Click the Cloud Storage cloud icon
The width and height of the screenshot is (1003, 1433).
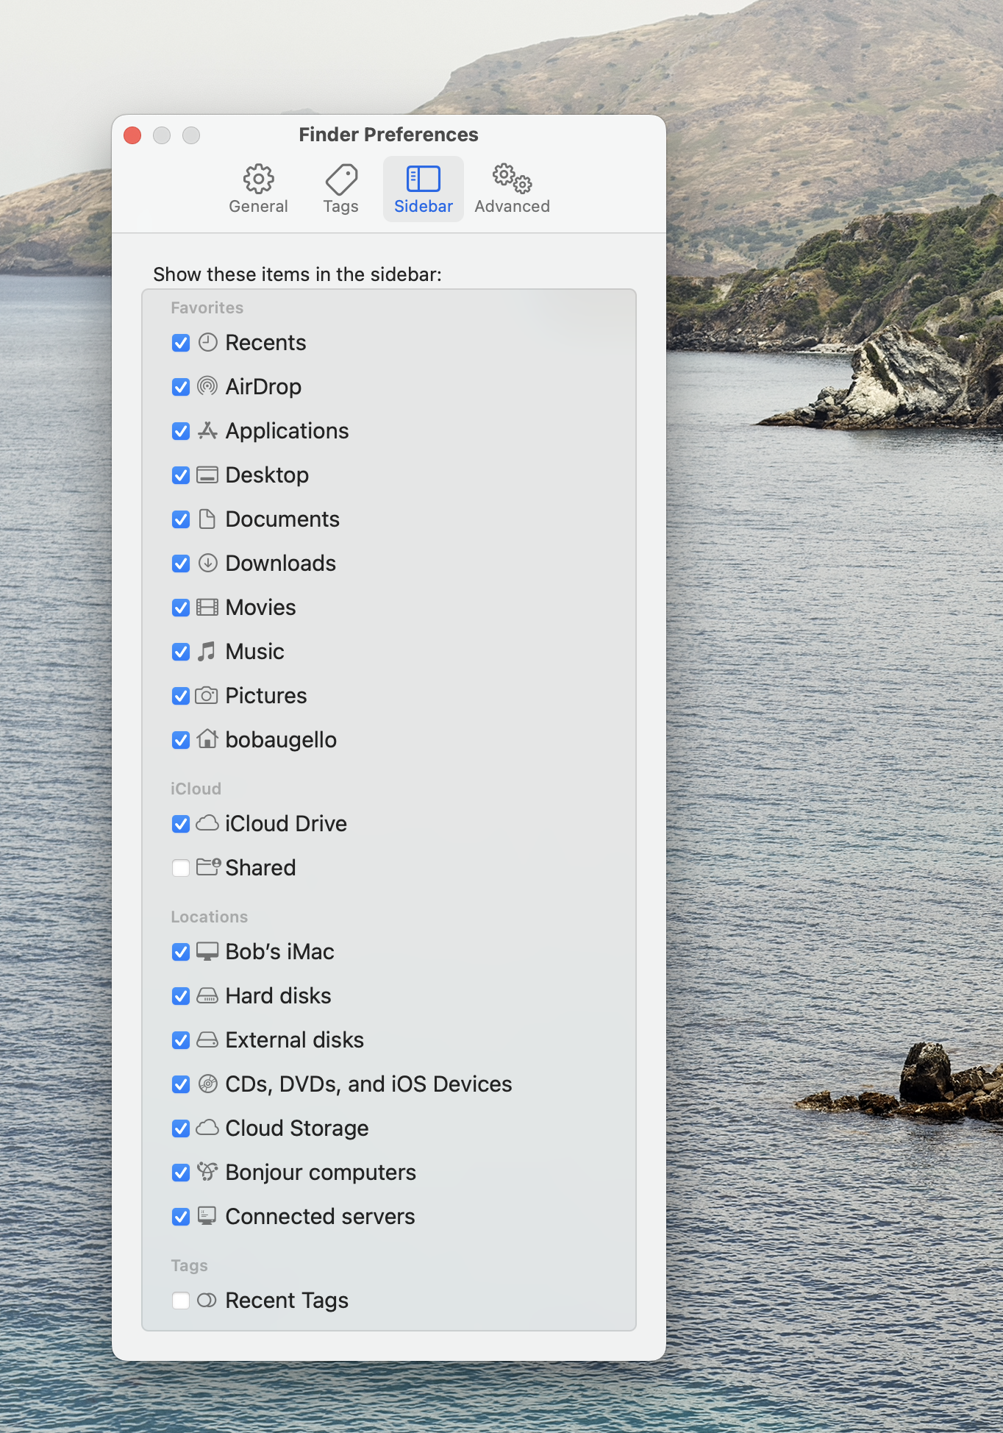point(208,1128)
